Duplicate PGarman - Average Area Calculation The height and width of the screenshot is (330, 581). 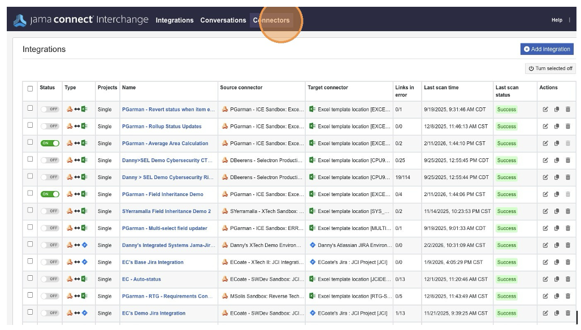(557, 144)
